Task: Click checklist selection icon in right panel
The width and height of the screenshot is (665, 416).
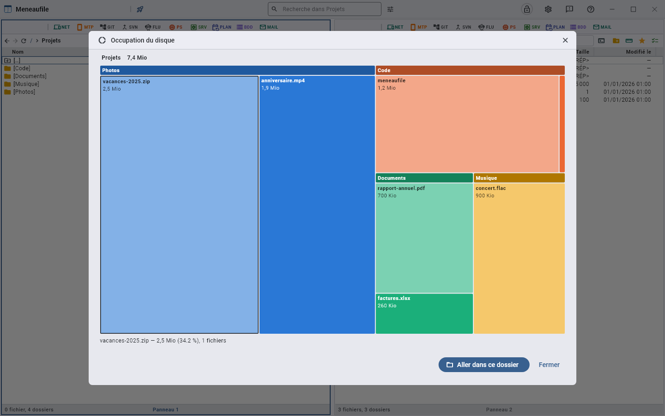Action: point(655,41)
